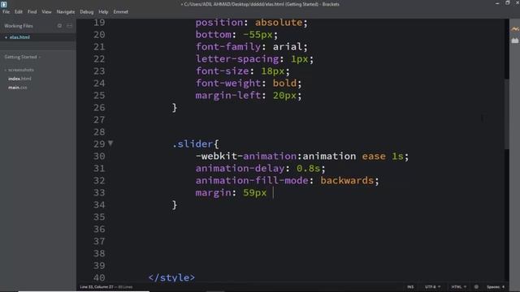
Task: Click the Working Files header label
Action: (x=19, y=26)
